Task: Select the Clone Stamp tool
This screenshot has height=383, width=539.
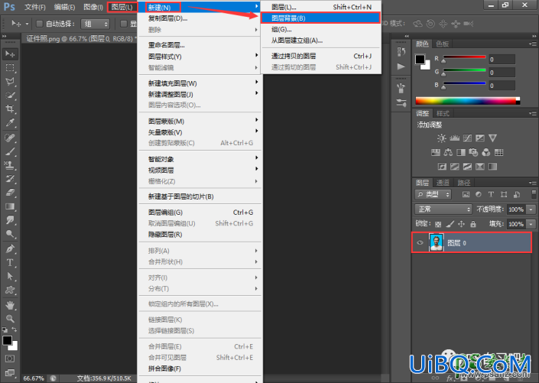Action: pyautogui.click(x=10, y=165)
